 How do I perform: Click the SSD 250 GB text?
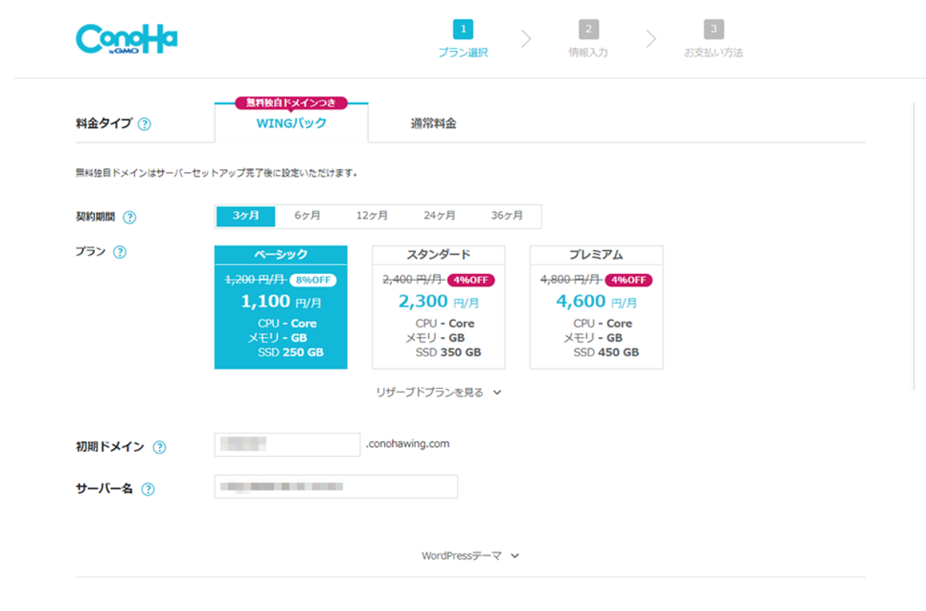[291, 353]
